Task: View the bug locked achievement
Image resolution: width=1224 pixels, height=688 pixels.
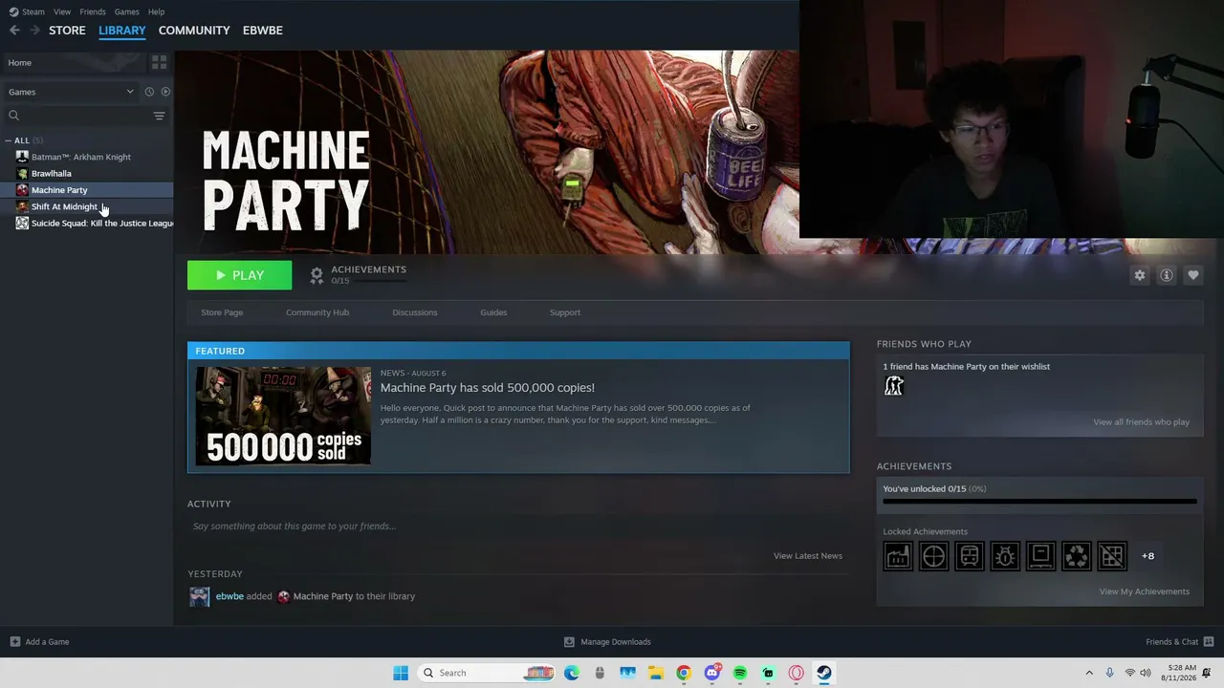Action: click(x=1005, y=555)
